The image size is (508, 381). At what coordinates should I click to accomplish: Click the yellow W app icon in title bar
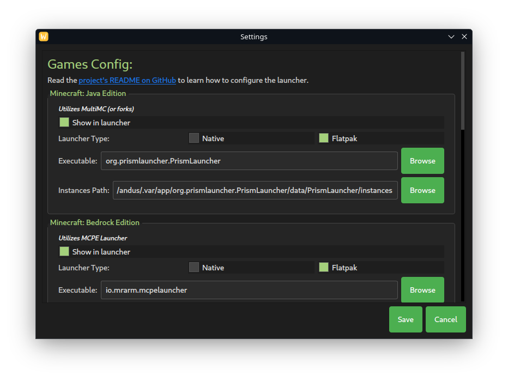pos(44,37)
